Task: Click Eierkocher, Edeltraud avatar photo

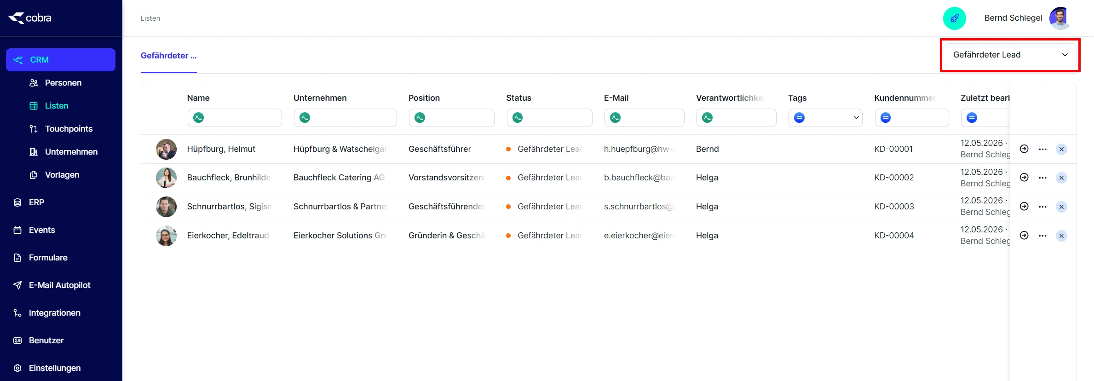Action: [166, 236]
